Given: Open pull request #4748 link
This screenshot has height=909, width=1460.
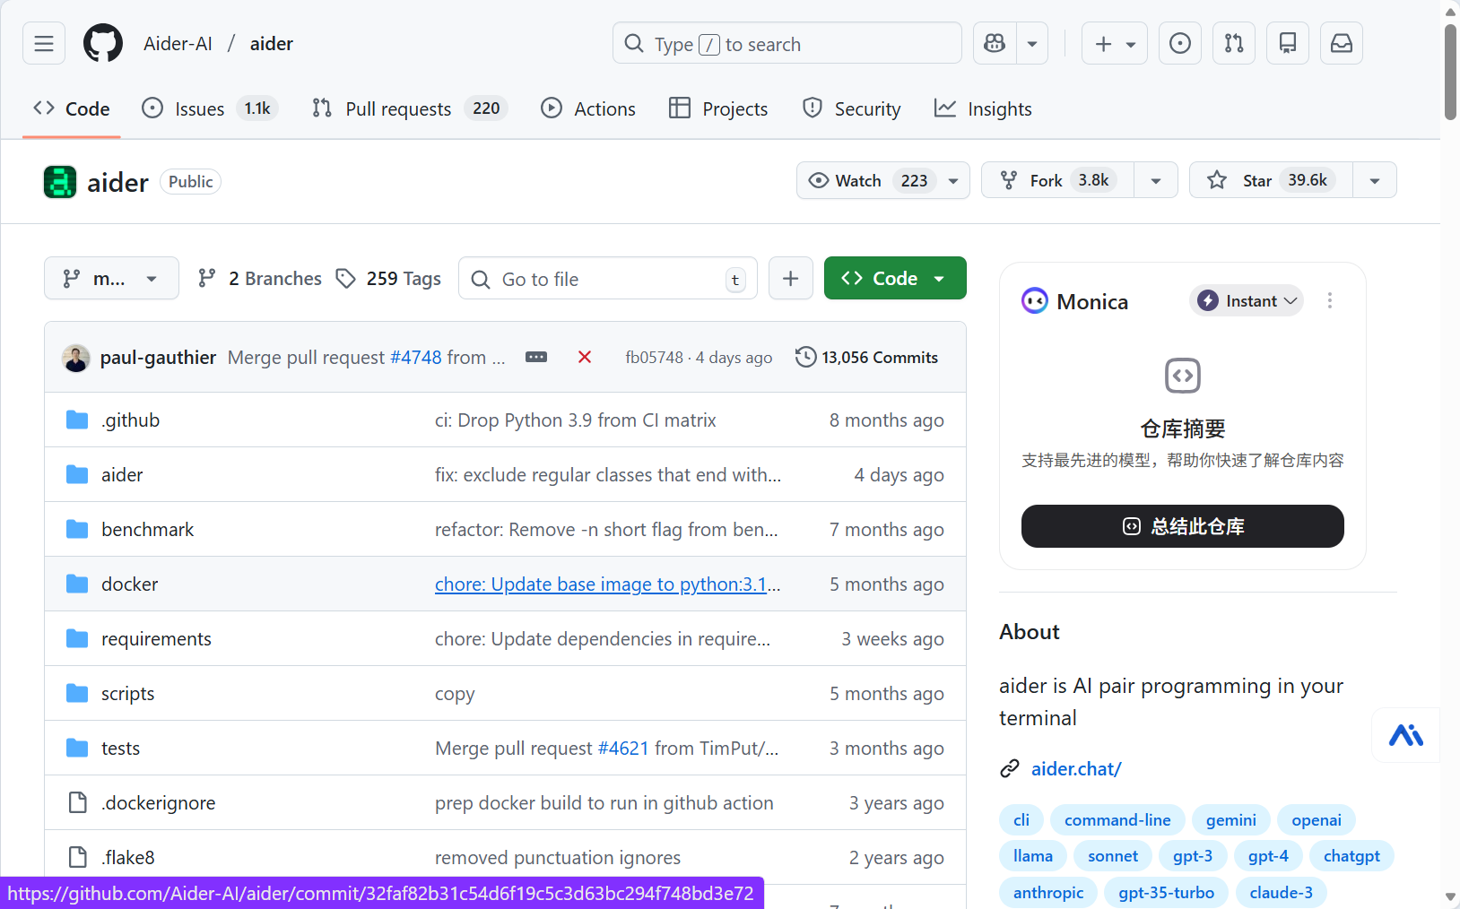Looking at the screenshot, I should coord(416,357).
